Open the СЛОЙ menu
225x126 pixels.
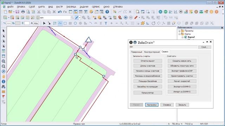tap(32, 7)
